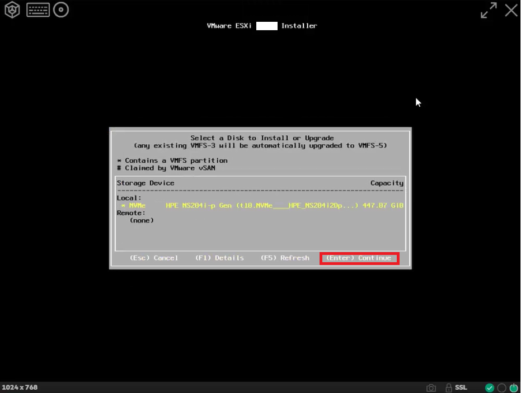Capture a screenshot with the camera icon
Viewport: 521px width, 393px height.
point(431,387)
